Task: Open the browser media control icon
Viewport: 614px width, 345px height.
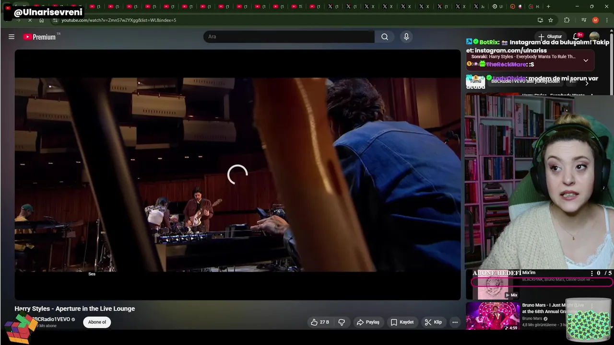Action: click(583, 20)
